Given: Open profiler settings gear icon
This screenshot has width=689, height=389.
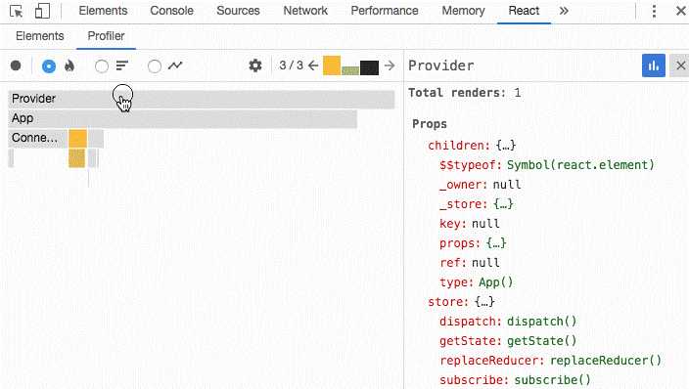Looking at the screenshot, I should click(255, 65).
